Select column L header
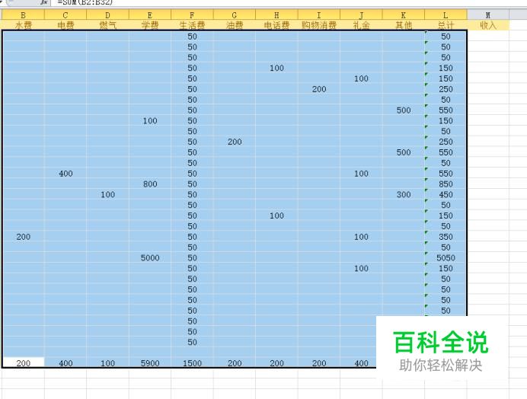This screenshot has width=527, height=399. point(446,14)
